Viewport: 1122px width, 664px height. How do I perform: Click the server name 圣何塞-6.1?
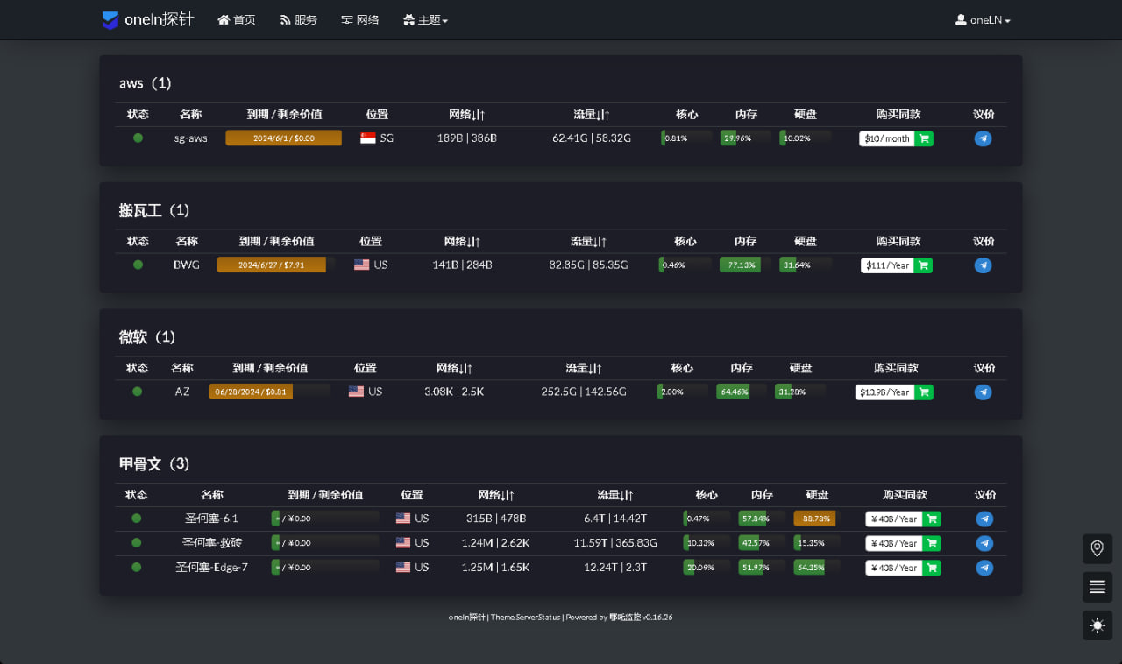click(211, 519)
